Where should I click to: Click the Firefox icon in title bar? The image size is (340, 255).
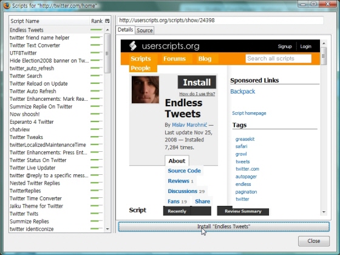[6, 5]
